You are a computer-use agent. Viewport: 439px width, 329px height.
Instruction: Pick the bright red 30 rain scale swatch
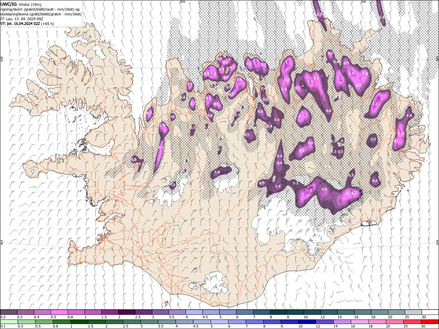pyautogui.click(x=430, y=322)
